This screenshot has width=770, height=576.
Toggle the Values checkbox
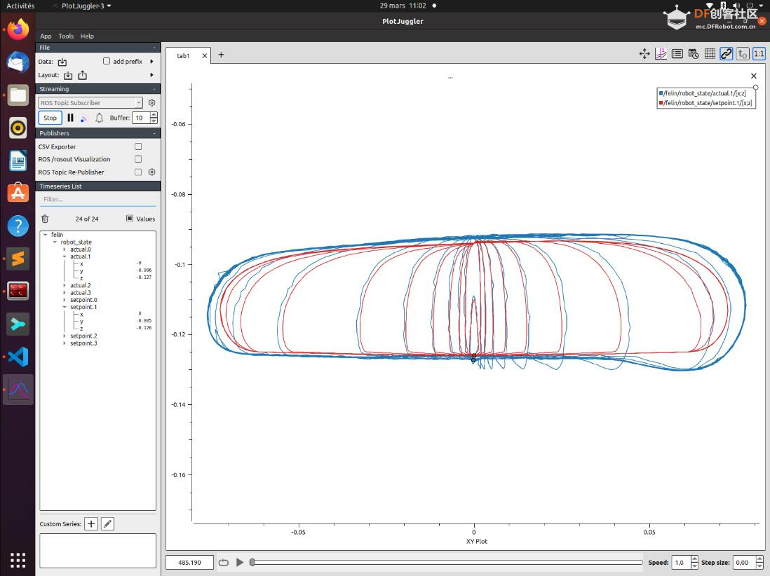(x=130, y=219)
